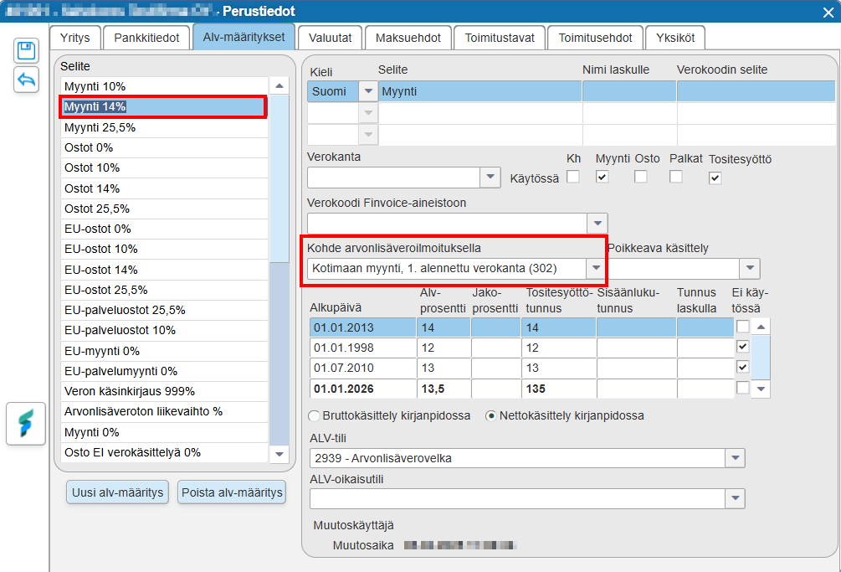Expand the Poikkeava käsittely dropdown
Viewport: 841px width, 572px height.
750,268
